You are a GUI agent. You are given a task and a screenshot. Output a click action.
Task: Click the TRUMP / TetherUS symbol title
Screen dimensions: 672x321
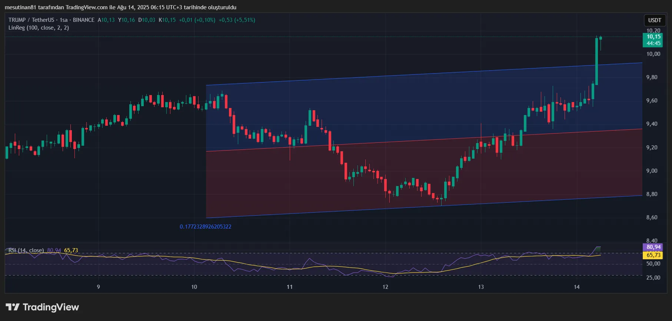tap(31, 20)
